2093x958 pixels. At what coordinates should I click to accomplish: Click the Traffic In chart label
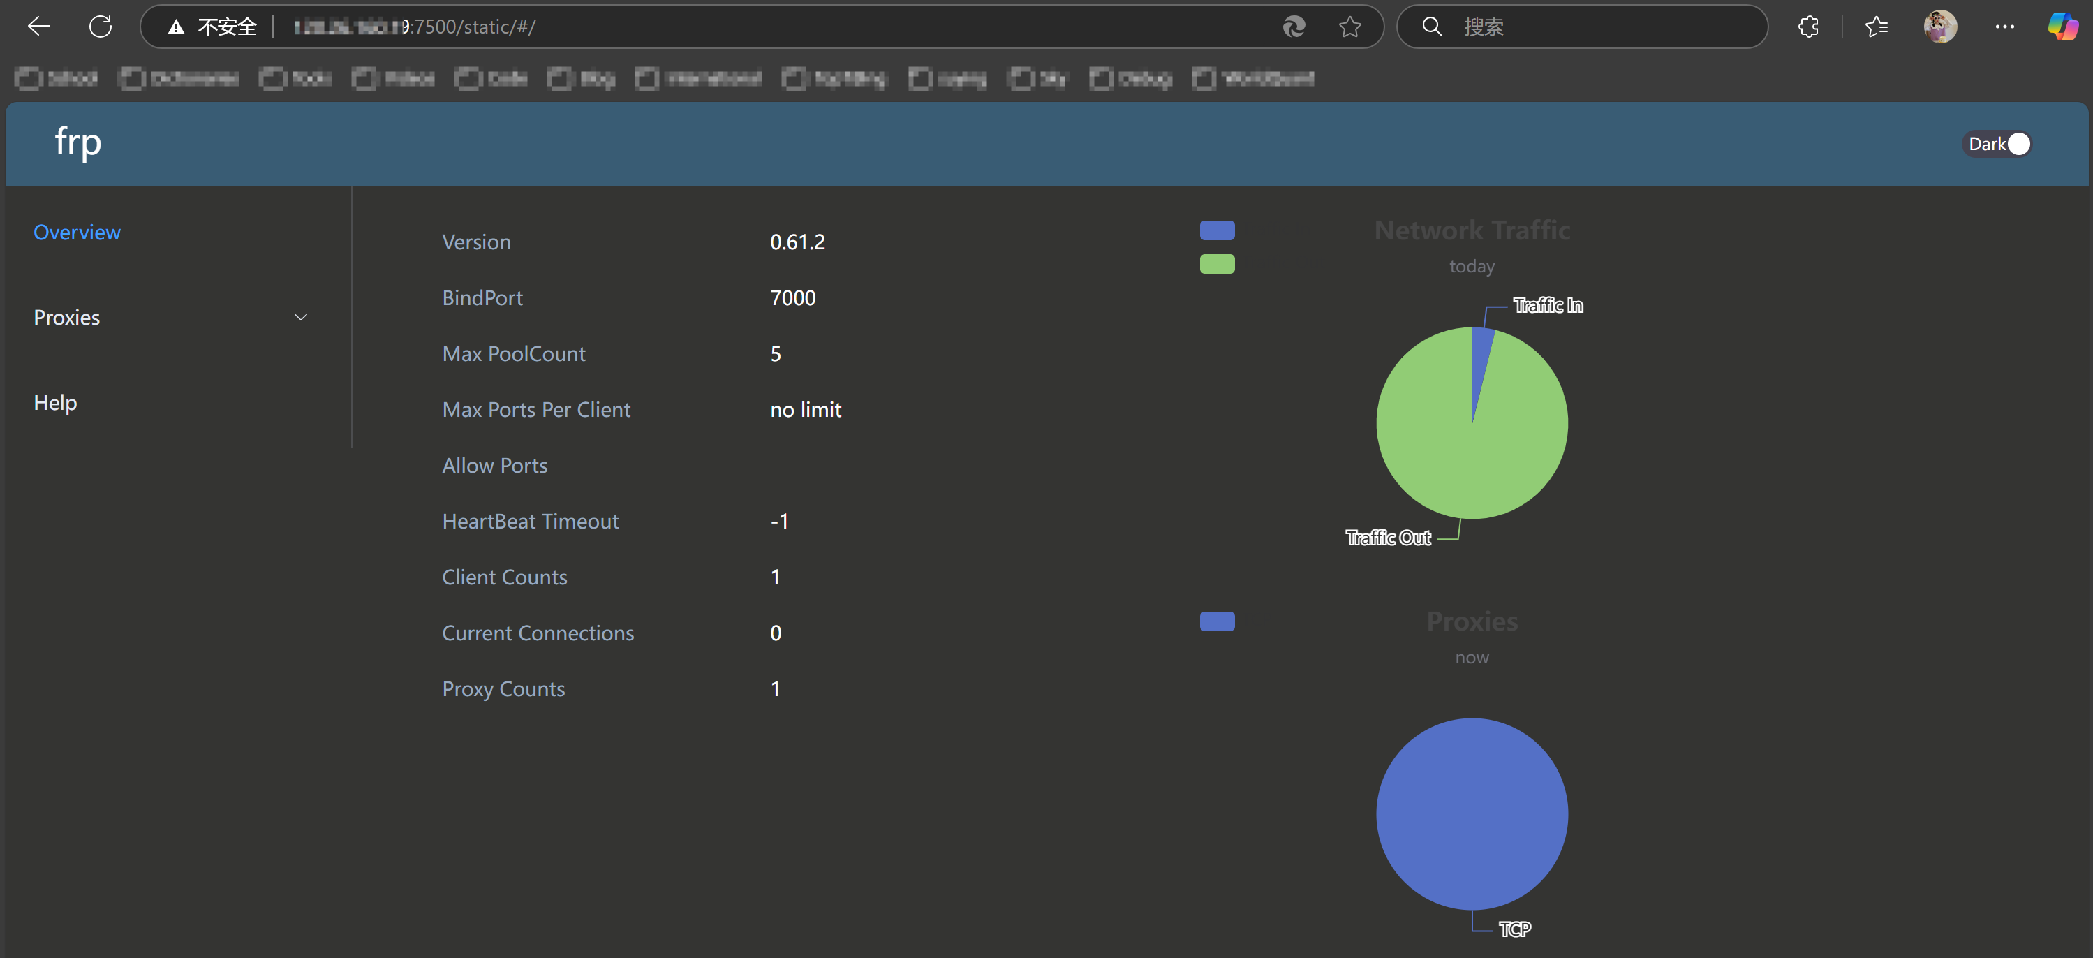click(x=1548, y=306)
